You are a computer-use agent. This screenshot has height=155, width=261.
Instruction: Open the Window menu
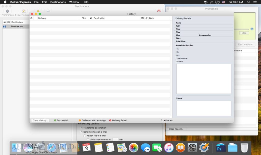click(x=74, y=2)
